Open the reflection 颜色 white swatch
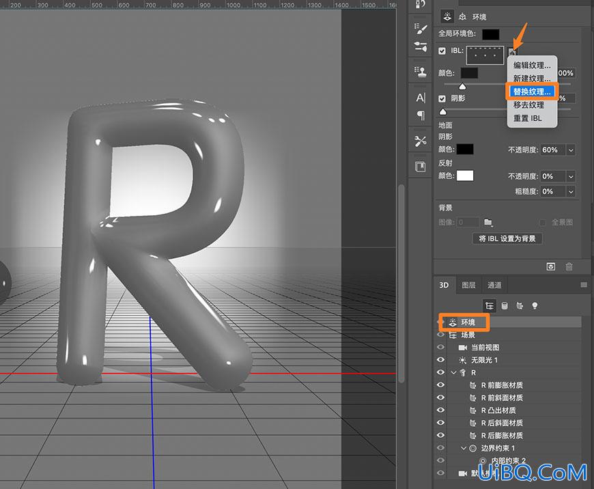The image size is (594, 489). click(x=465, y=176)
